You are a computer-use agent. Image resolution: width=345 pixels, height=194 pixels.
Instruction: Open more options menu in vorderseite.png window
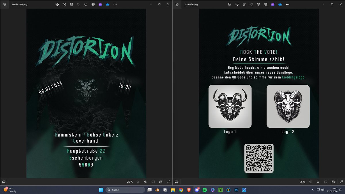pos(115,5)
